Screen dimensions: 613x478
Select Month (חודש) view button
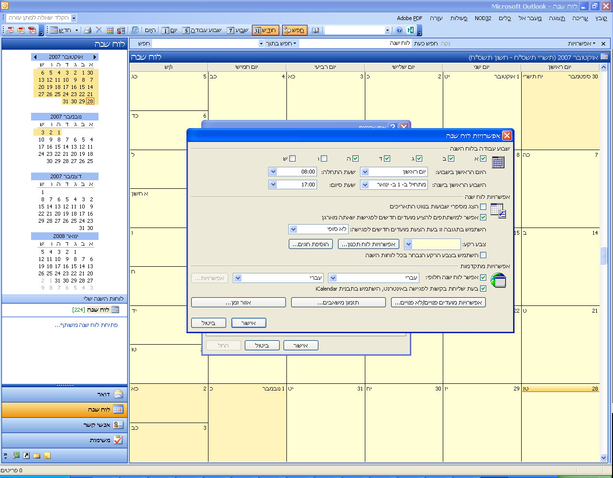pos(265,30)
